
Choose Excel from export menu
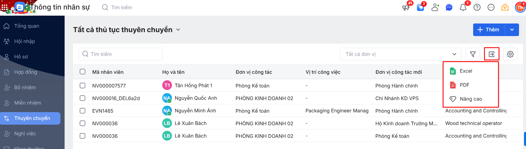[466, 71]
